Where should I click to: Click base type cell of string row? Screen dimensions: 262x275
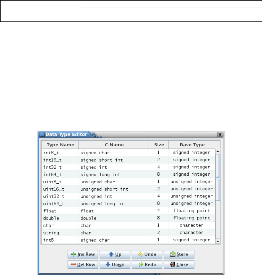[192, 233]
